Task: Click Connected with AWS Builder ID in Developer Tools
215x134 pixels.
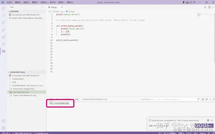Action: click(x=26, y=75)
